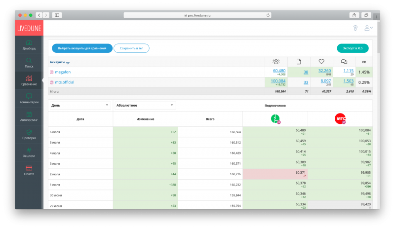Sort by followers column icon
This screenshot has height=229, width=395.
coord(276,62)
